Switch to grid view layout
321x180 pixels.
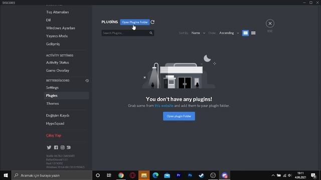point(253,33)
